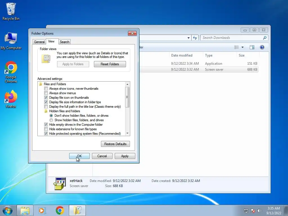Sort by the Date modified column

(186, 55)
